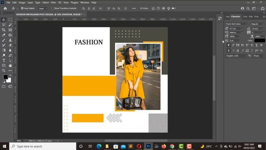Screen dimensions: 266x150
Task: Select the Blur tool
Action: point(10,50)
